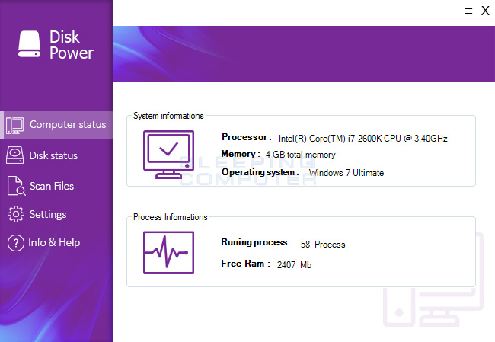Open the hamburger menu at top right

[468, 11]
